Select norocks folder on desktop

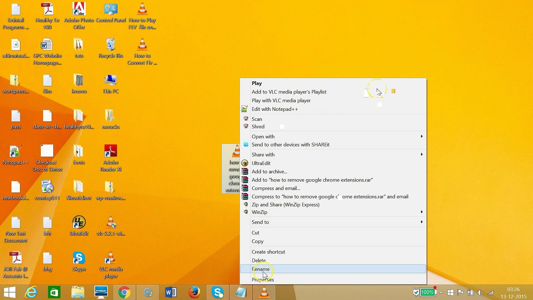(110, 120)
